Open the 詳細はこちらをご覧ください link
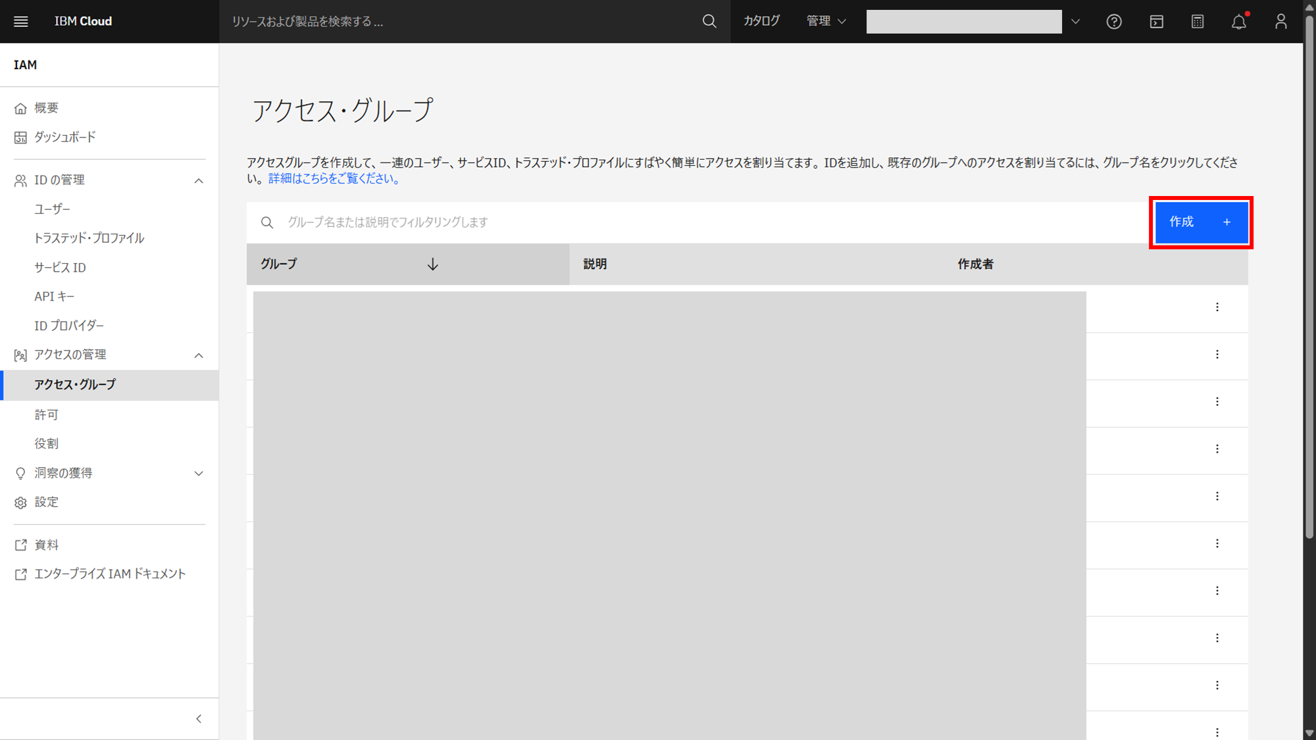1316x740 pixels. click(x=334, y=179)
